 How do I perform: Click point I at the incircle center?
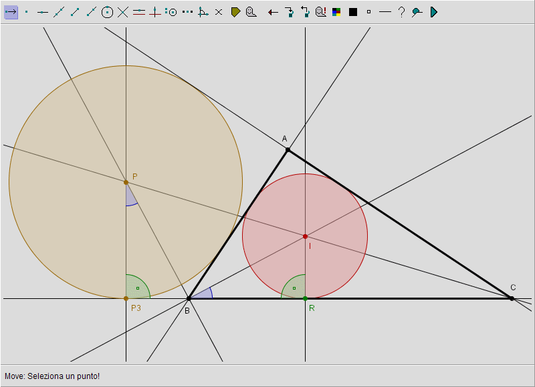point(305,236)
